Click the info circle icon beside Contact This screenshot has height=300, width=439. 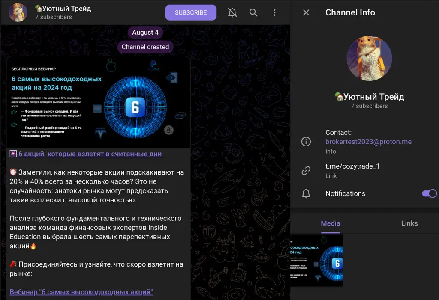[306, 142]
